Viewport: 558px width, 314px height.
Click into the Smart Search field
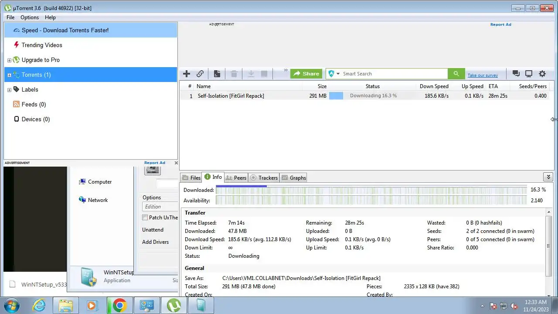coord(395,74)
